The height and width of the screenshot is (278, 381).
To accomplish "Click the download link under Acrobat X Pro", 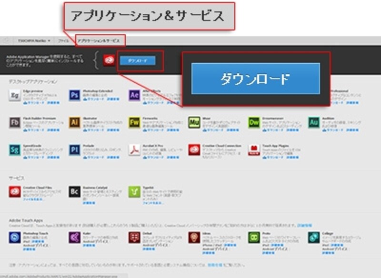I will pos(153,158).
